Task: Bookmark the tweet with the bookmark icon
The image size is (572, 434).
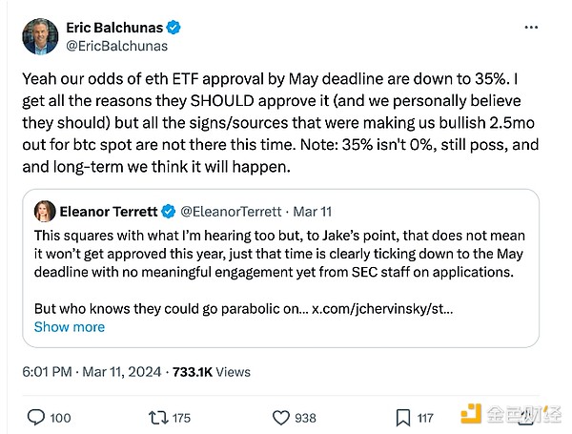Action: [402, 417]
